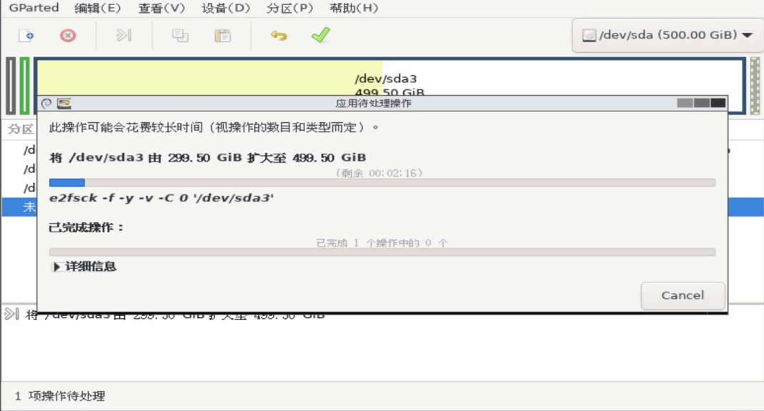Image resolution: width=764 pixels, height=411 pixels.
Task: Click the New partition toolbar icon
Action: (26, 36)
